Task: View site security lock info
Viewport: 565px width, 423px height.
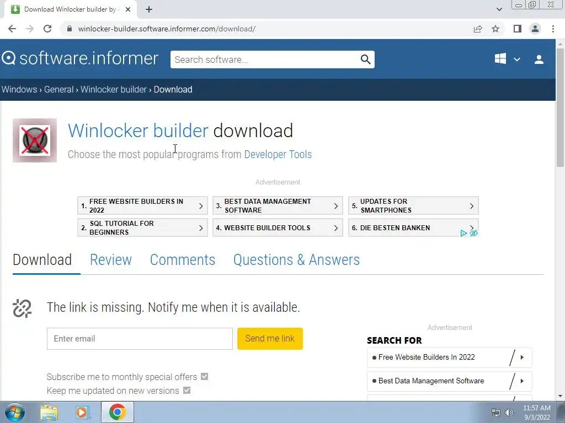Action: [x=70, y=29]
